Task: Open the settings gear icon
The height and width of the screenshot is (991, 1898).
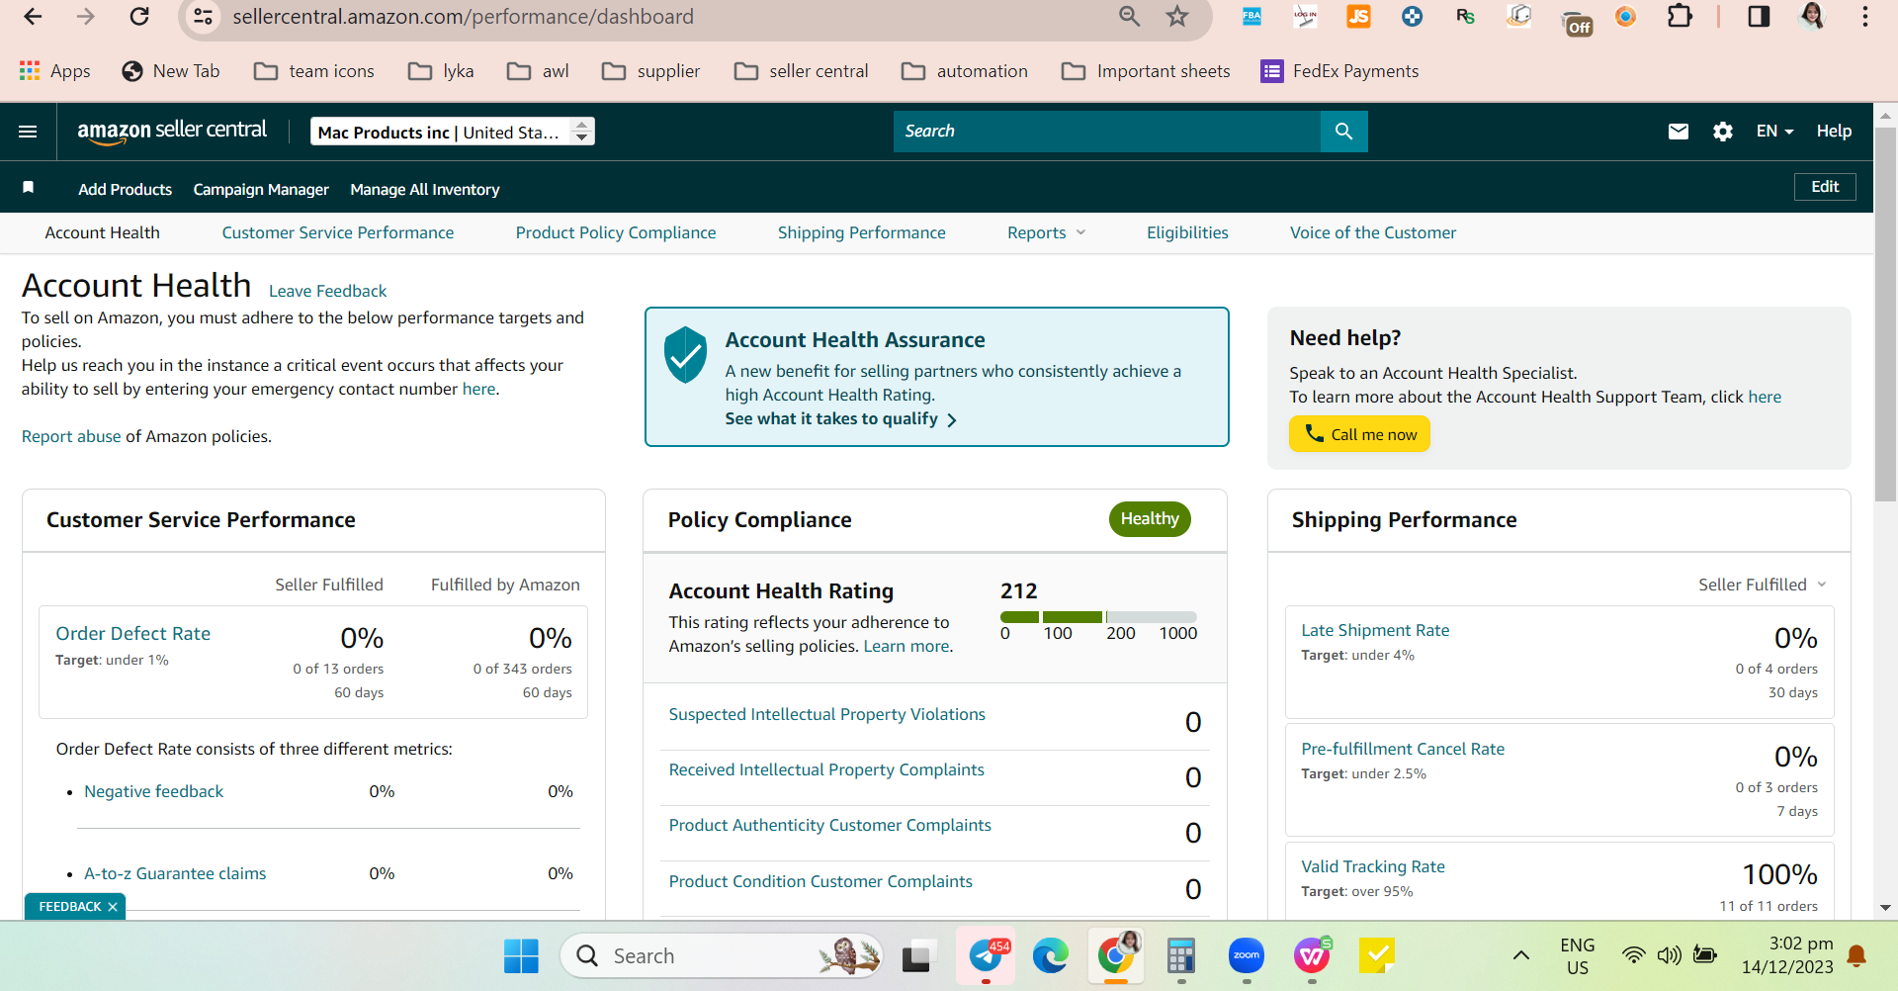Action: pos(1723,132)
